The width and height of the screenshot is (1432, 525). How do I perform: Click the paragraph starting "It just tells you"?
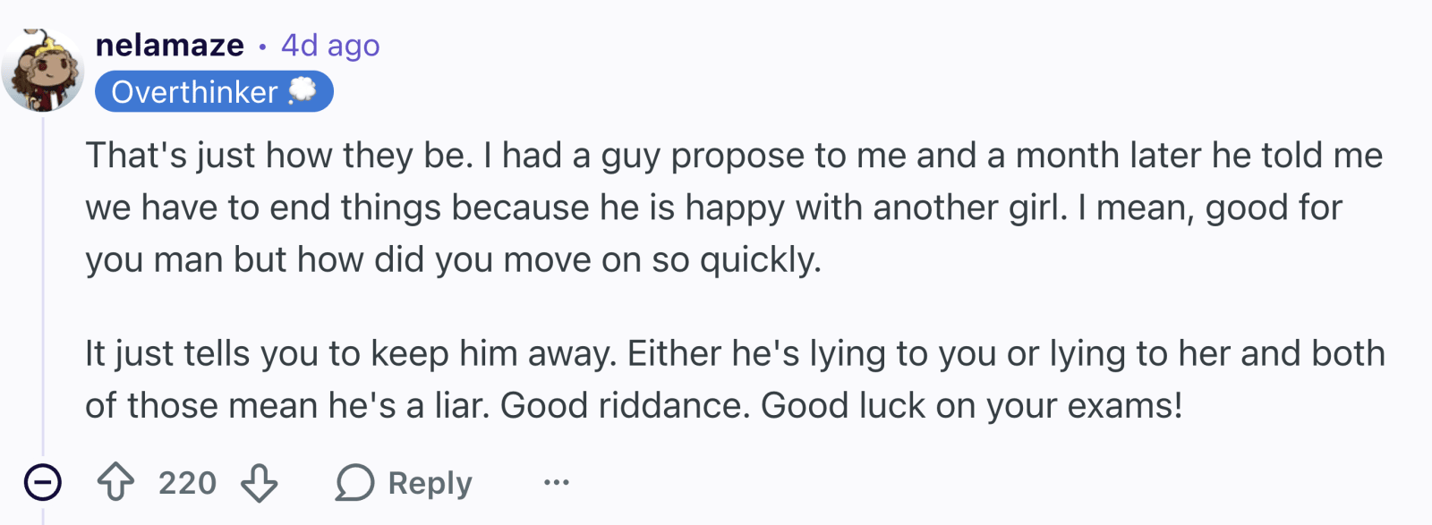pyautogui.click(x=735, y=379)
